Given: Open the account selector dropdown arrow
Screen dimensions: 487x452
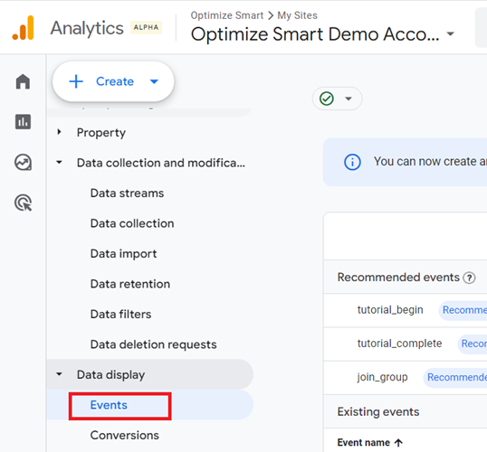Looking at the screenshot, I should click(x=451, y=33).
